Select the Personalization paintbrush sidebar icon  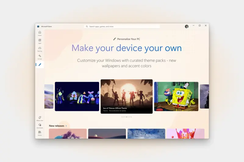[x=40, y=64]
